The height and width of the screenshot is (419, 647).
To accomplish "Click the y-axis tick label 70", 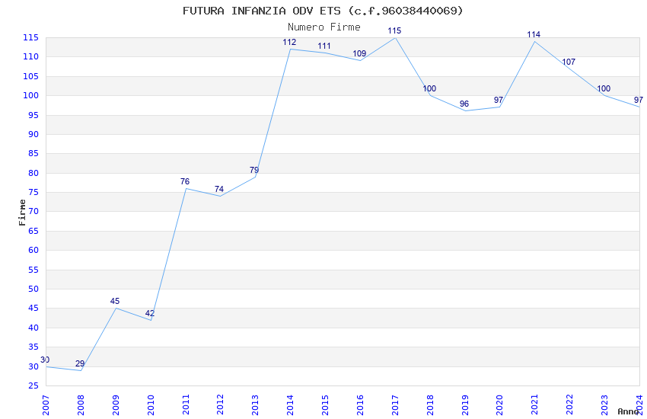I will tap(33, 211).
